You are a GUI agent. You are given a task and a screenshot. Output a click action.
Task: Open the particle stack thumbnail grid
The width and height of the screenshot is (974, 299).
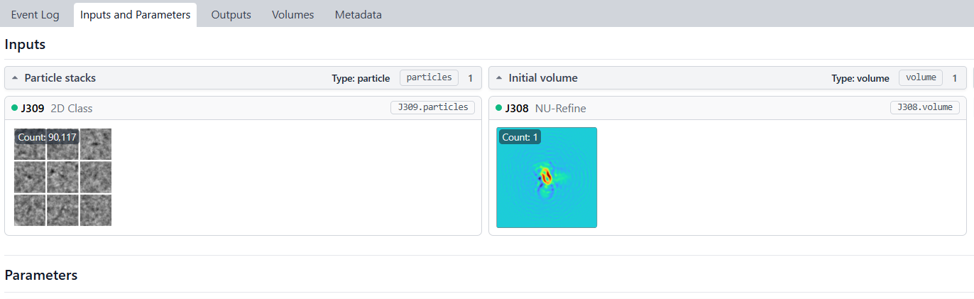coord(62,177)
